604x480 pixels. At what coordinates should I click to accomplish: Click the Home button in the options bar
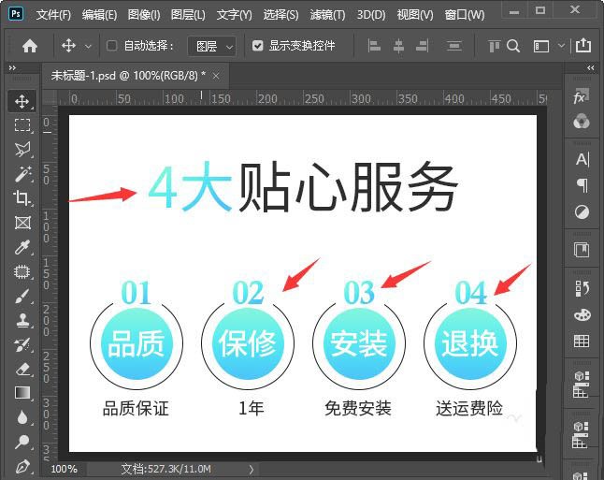30,46
